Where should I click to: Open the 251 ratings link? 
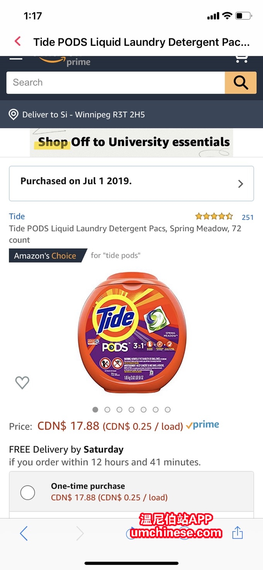point(248,217)
